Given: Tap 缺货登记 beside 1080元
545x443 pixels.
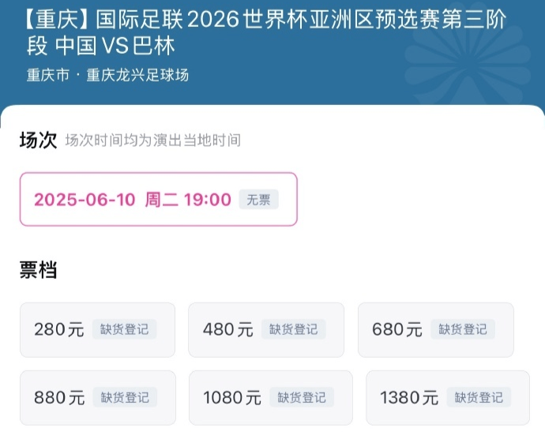Looking at the screenshot, I should [302, 397].
